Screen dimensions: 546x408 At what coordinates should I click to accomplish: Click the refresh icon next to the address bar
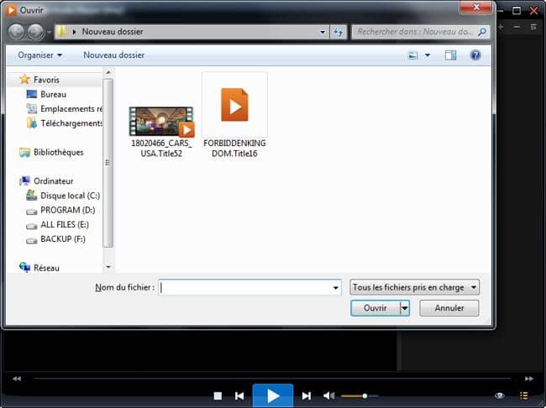pos(338,32)
